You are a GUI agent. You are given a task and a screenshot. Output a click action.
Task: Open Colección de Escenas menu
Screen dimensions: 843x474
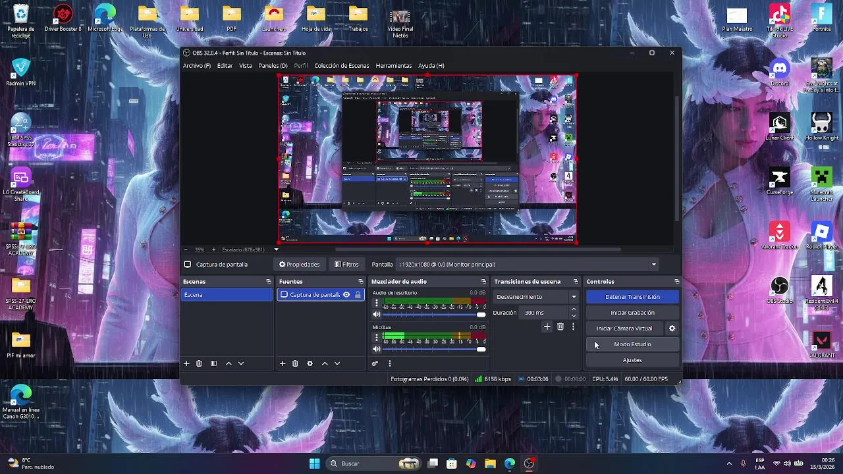342,66
